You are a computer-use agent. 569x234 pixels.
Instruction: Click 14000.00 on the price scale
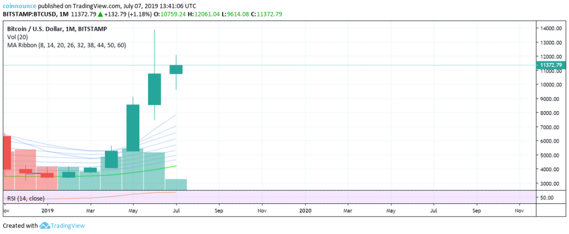point(550,28)
